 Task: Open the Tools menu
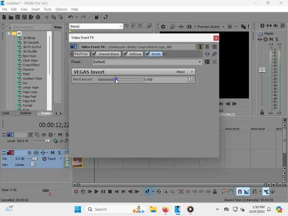pyautogui.click(x=48, y=9)
